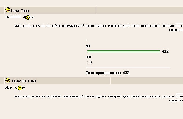The height and width of the screenshot is (119, 183).
Task: Click the 'ты #####' message text
Action: click(x=13, y=17)
